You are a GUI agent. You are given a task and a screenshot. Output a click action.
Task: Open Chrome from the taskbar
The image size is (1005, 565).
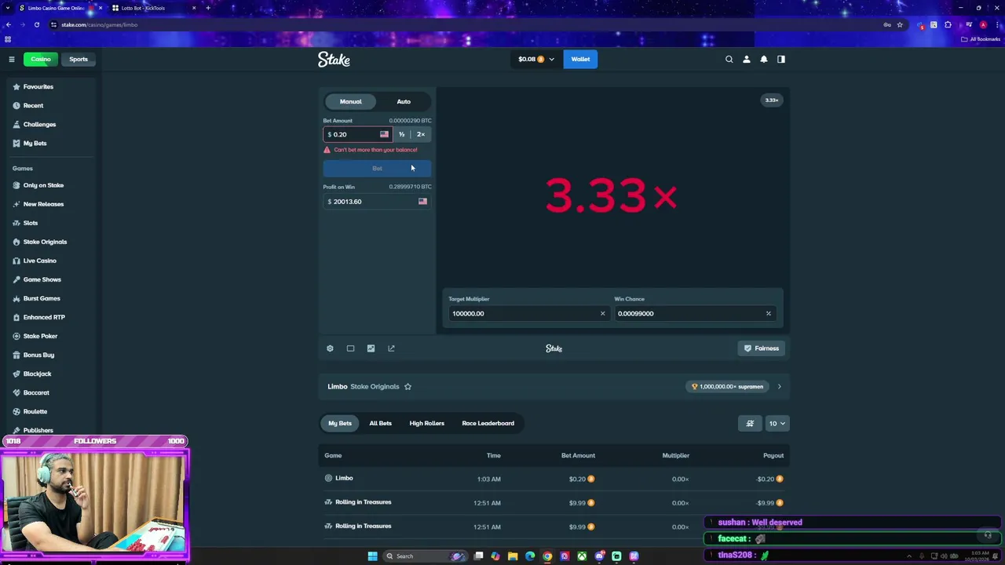point(547,556)
